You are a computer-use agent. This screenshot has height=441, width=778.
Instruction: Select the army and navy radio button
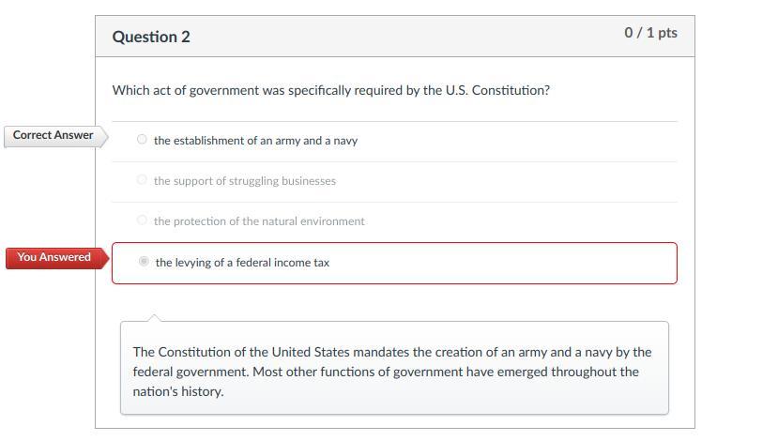[142, 140]
